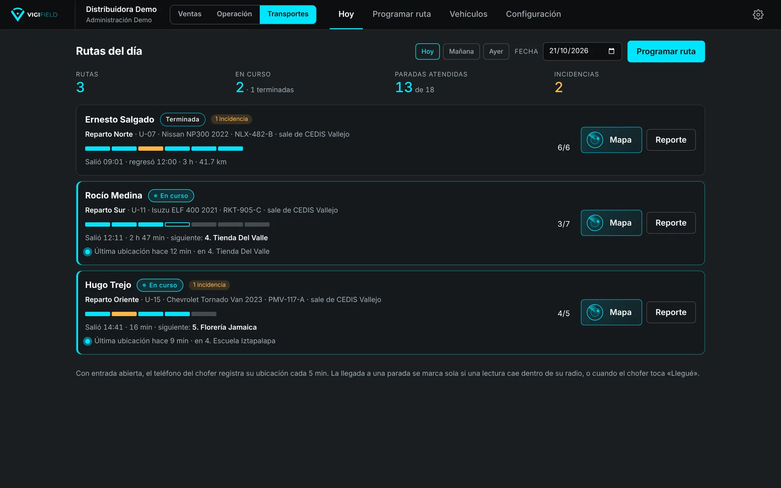This screenshot has width=781, height=488.
Task: Select the Hoy date filter
Action: pos(427,52)
